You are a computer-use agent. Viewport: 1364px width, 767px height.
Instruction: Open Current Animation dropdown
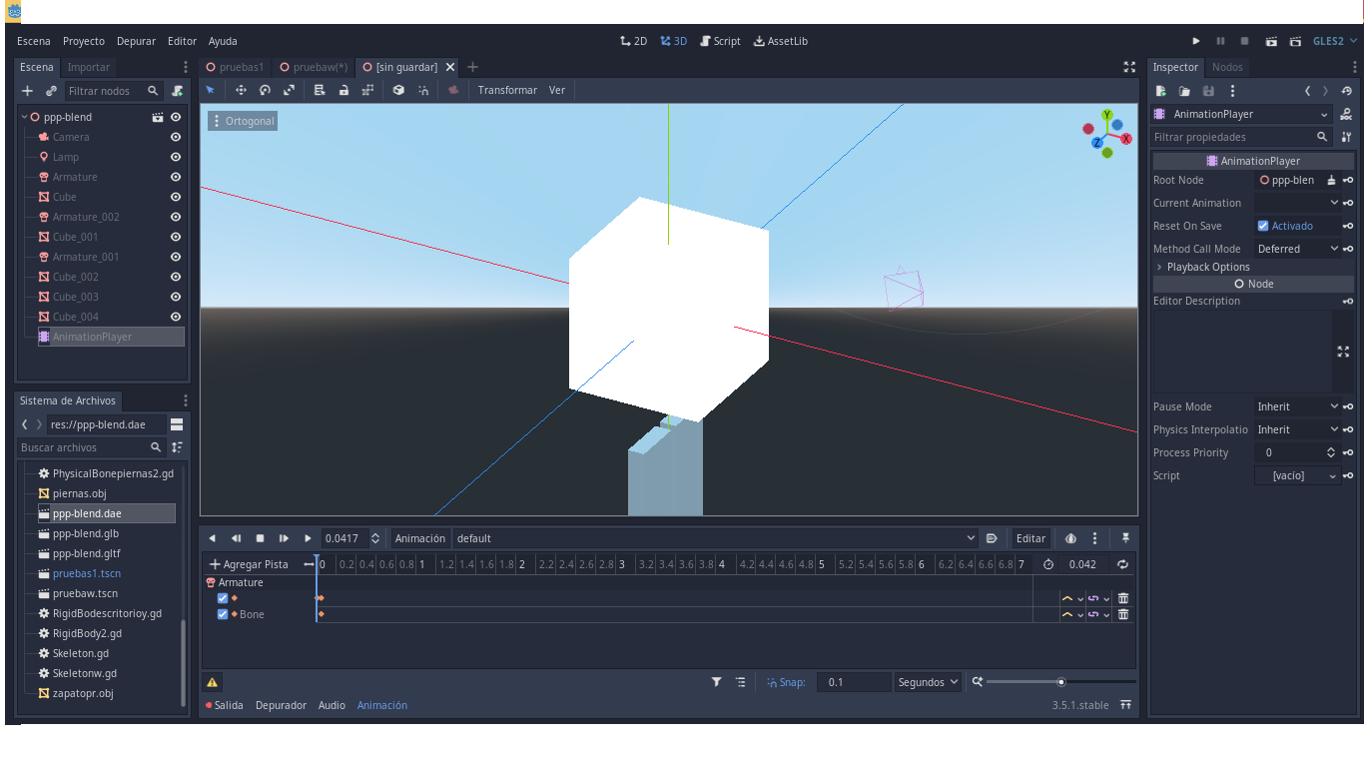click(x=1297, y=203)
